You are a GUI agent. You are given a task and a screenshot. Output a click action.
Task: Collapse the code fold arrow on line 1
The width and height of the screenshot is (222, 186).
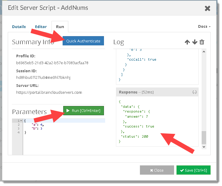point(21,121)
